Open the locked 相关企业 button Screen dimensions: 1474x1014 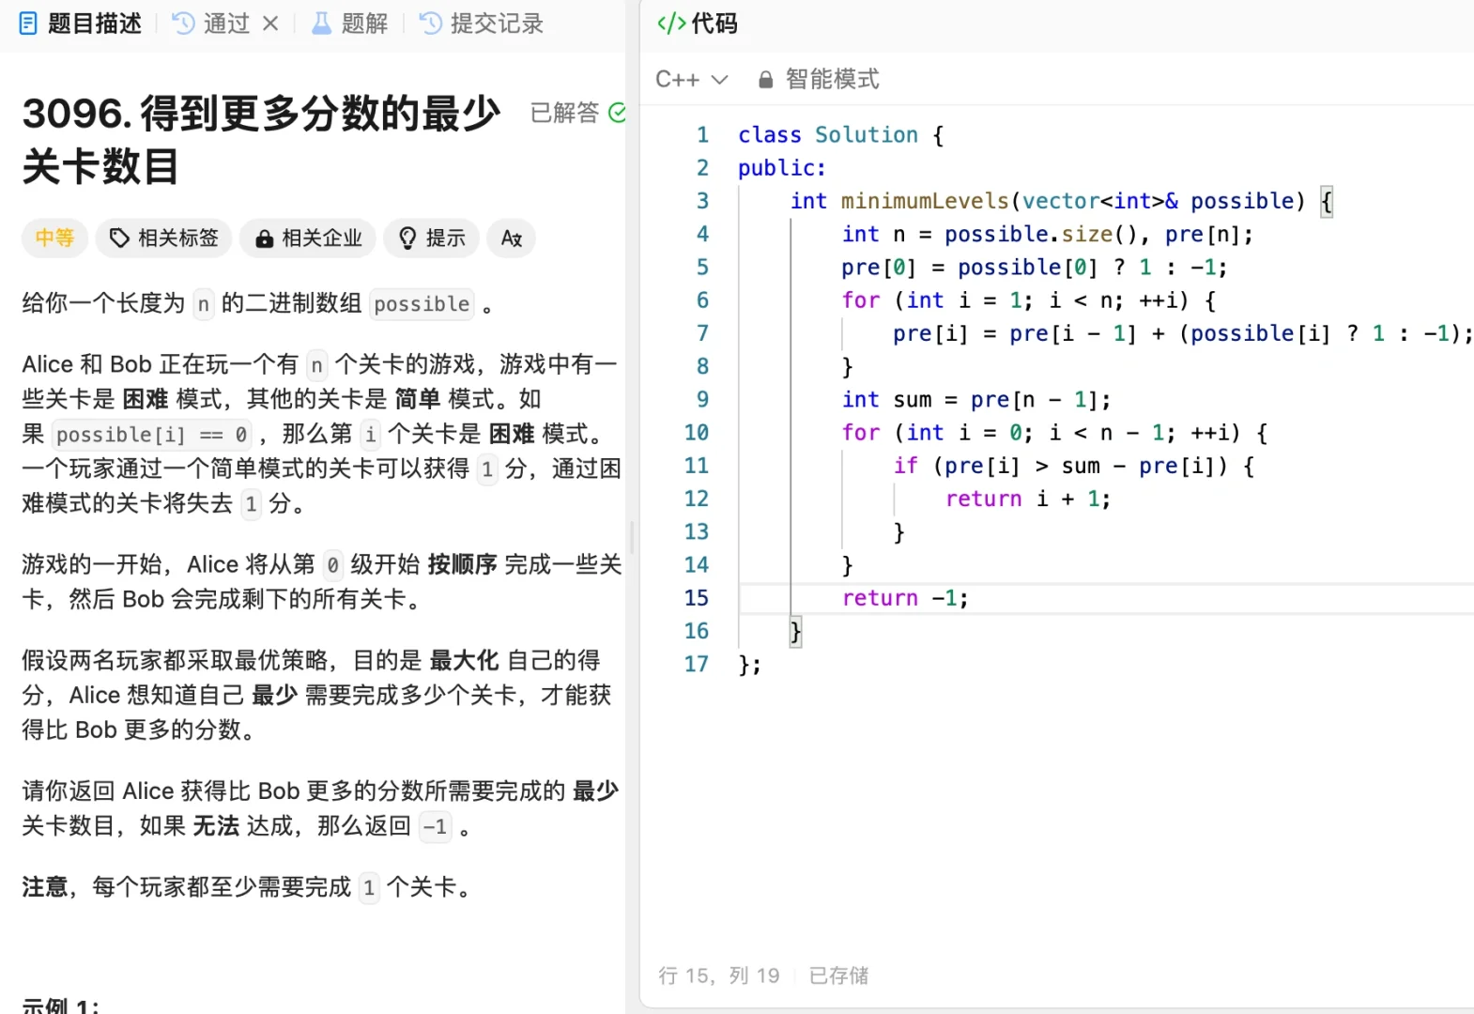pyautogui.click(x=308, y=238)
